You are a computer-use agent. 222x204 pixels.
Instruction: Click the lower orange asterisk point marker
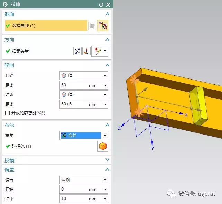pos(139,112)
